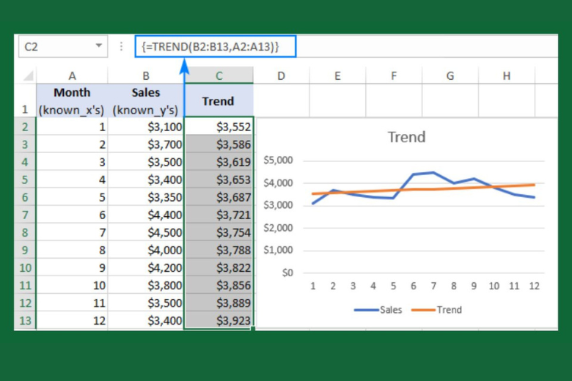Click the Month (known_x's) header cell
Image resolution: width=572 pixels, height=381 pixels.
point(72,101)
